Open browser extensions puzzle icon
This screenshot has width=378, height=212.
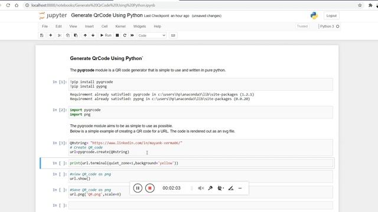click(x=370, y=5)
